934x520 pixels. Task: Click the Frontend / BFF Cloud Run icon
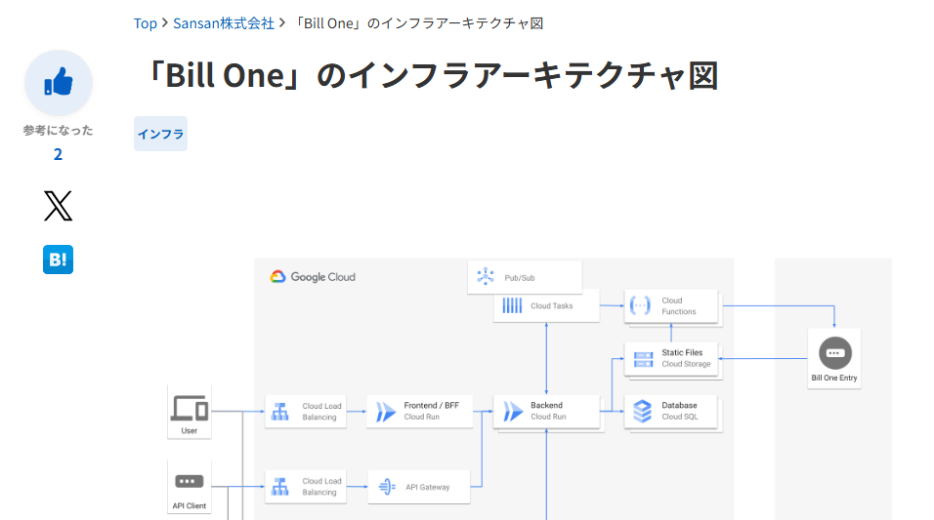pos(385,411)
